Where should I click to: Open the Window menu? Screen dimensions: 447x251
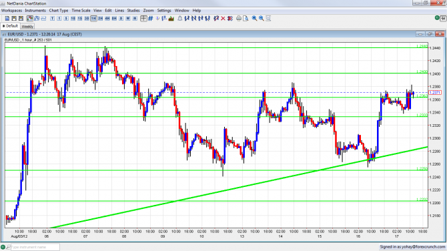tap(182, 10)
